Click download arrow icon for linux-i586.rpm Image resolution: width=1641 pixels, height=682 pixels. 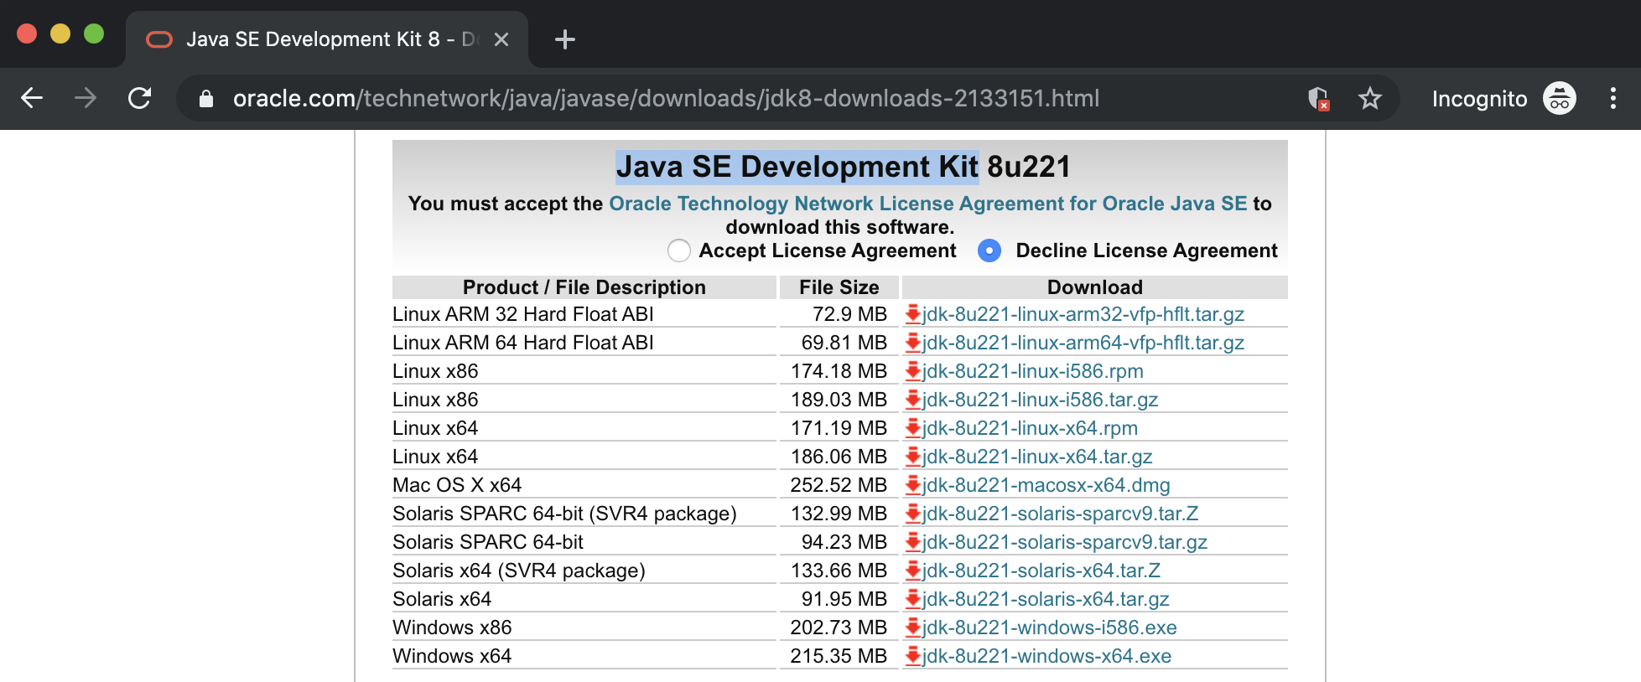[x=913, y=371]
